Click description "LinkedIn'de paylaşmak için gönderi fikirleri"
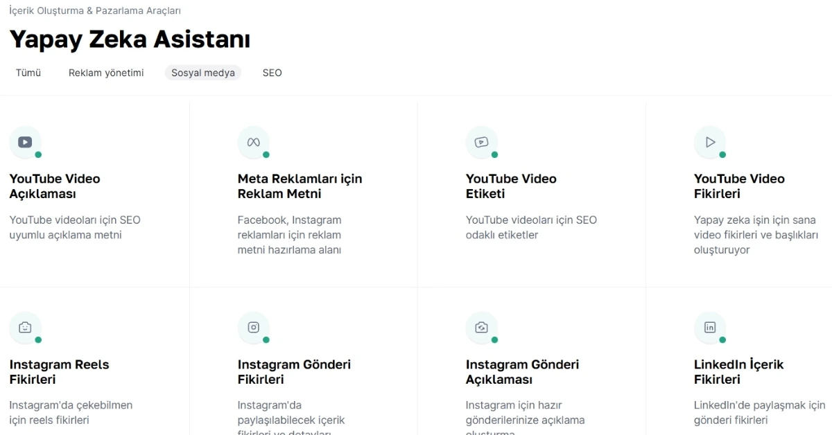 tap(759, 412)
